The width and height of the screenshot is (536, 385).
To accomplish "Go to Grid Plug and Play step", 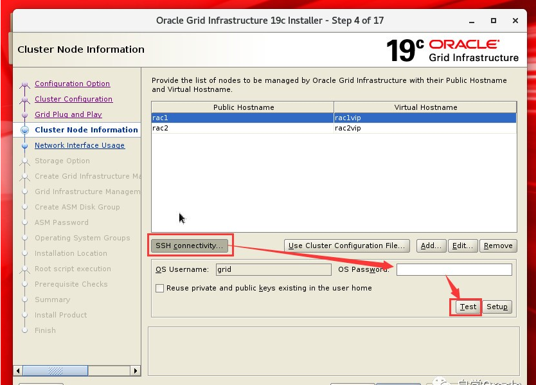I will coord(68,114).
